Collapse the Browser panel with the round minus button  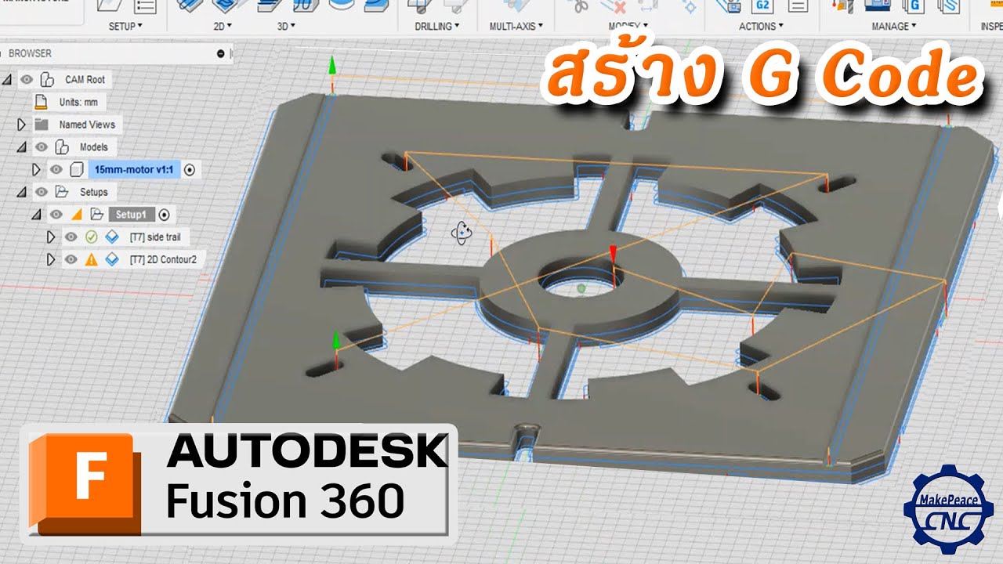[221, 53]
